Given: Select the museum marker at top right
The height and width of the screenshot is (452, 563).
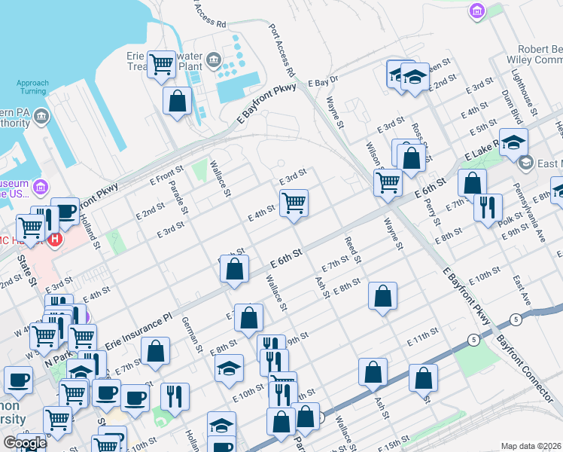Looking at the screenshot, I should pyautogui.click(x=477, y=12).
